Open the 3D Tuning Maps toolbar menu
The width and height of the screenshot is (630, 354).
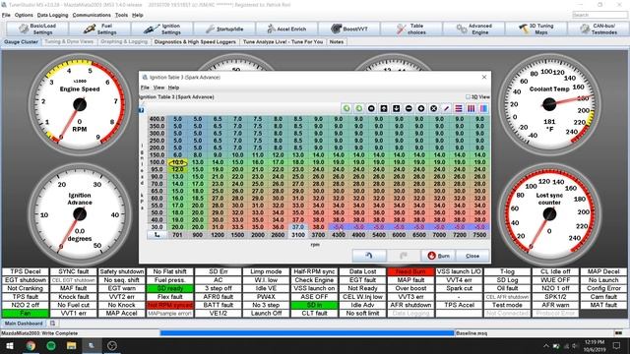(535, 29)
